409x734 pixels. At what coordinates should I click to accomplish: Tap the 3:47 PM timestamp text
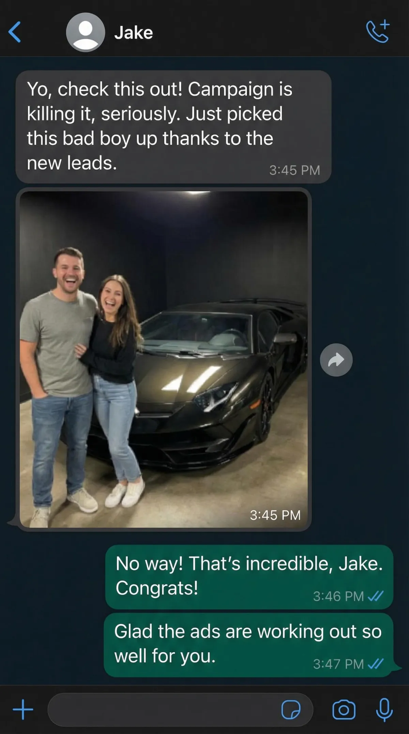click(x=338, y=664)
